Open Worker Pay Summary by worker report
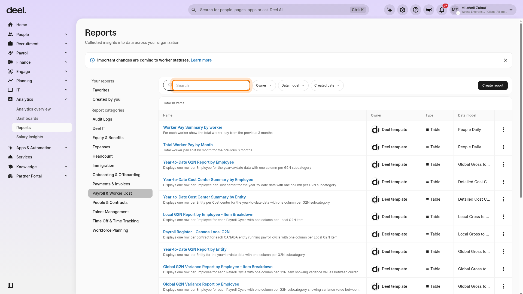 point(193,127)
